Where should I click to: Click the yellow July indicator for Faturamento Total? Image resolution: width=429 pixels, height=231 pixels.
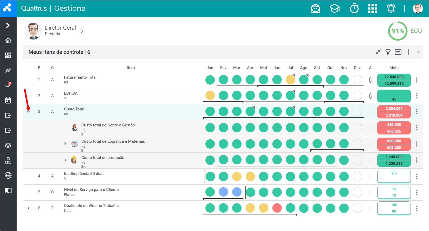pos(290,80)
